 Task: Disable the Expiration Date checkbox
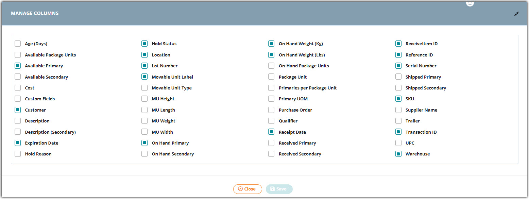coord(18,143)
